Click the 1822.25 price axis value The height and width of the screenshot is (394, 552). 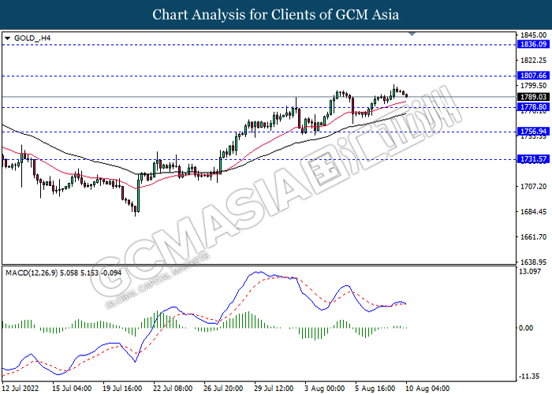tap(533, 61)
